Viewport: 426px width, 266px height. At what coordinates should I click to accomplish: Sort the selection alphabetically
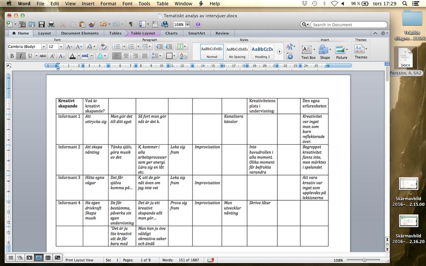pyautogui.click(x=183, y=56)
